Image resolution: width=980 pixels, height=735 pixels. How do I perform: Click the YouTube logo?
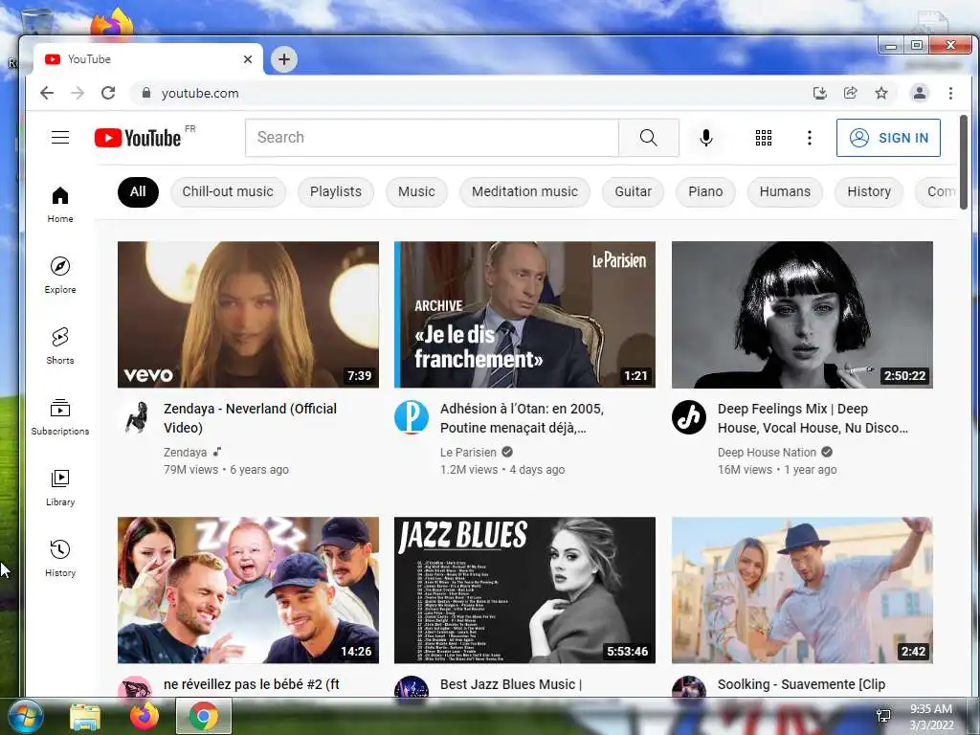(x=138, y=138)
